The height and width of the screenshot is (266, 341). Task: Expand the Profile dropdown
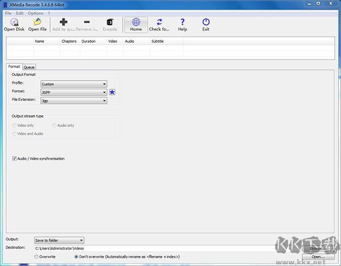[74, 84]
